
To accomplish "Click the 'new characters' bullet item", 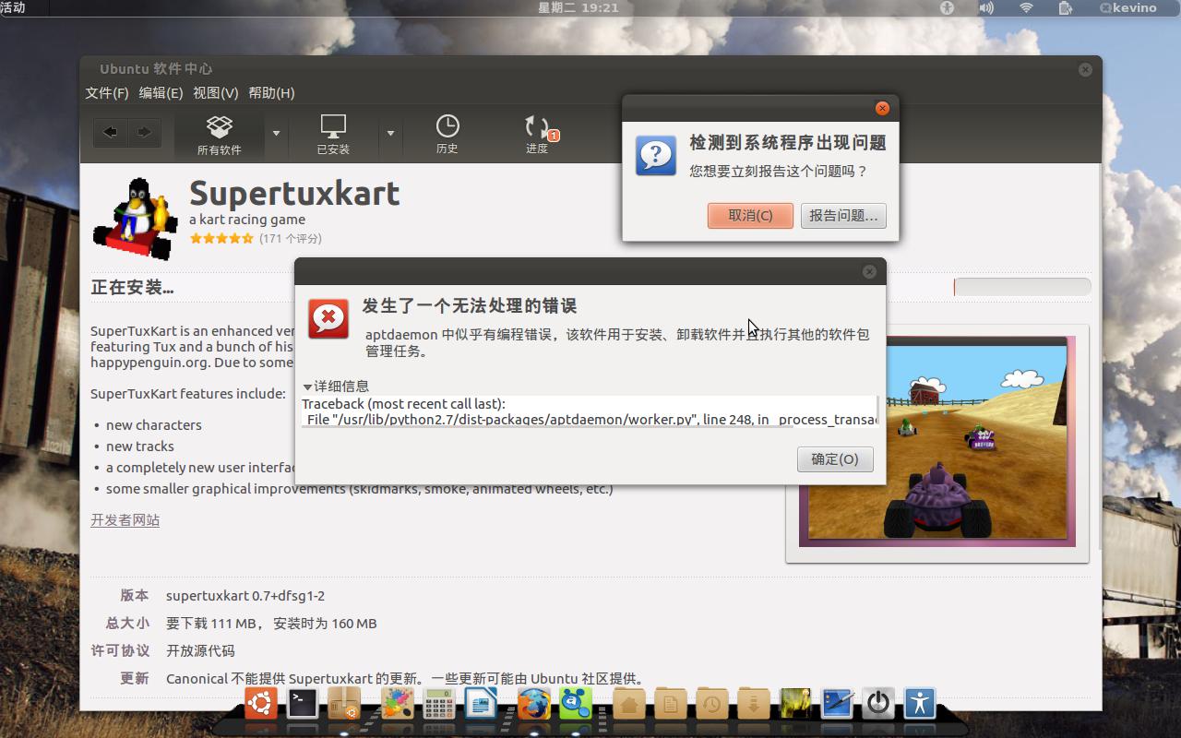I will coord(153,425).
